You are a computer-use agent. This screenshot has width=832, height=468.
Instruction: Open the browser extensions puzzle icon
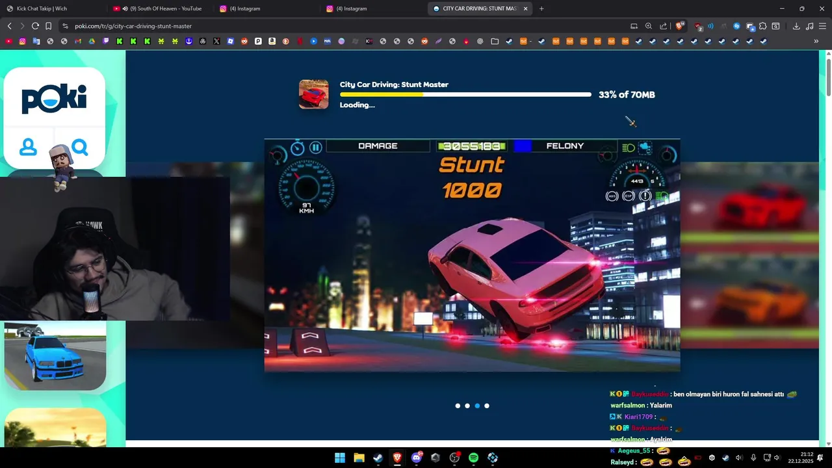click(x=762, y=26)
